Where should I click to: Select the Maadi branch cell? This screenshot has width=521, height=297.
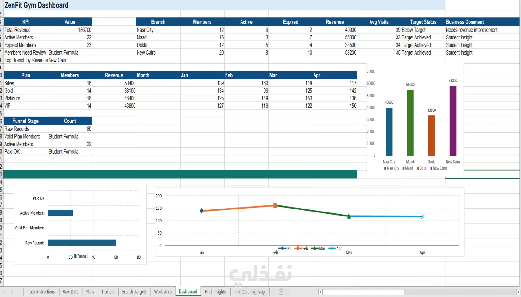158,37
